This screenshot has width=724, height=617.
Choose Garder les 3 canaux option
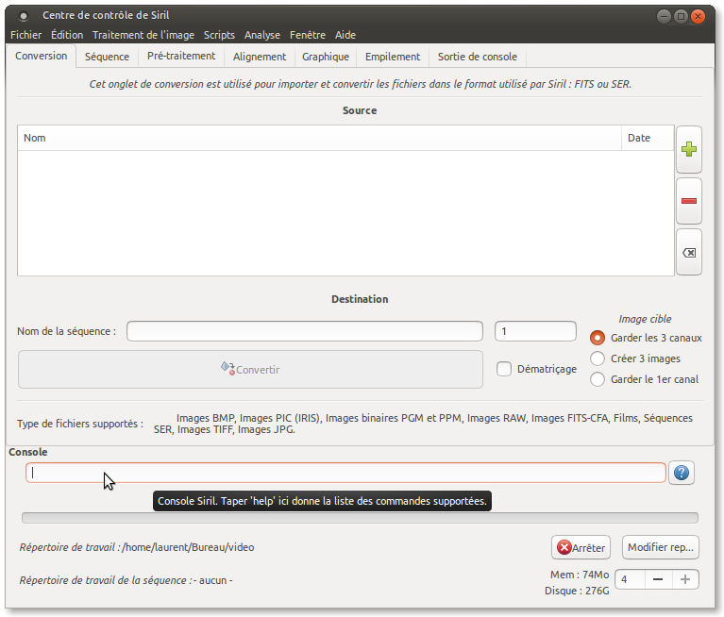pyautogui.click(x=598, y=338)
